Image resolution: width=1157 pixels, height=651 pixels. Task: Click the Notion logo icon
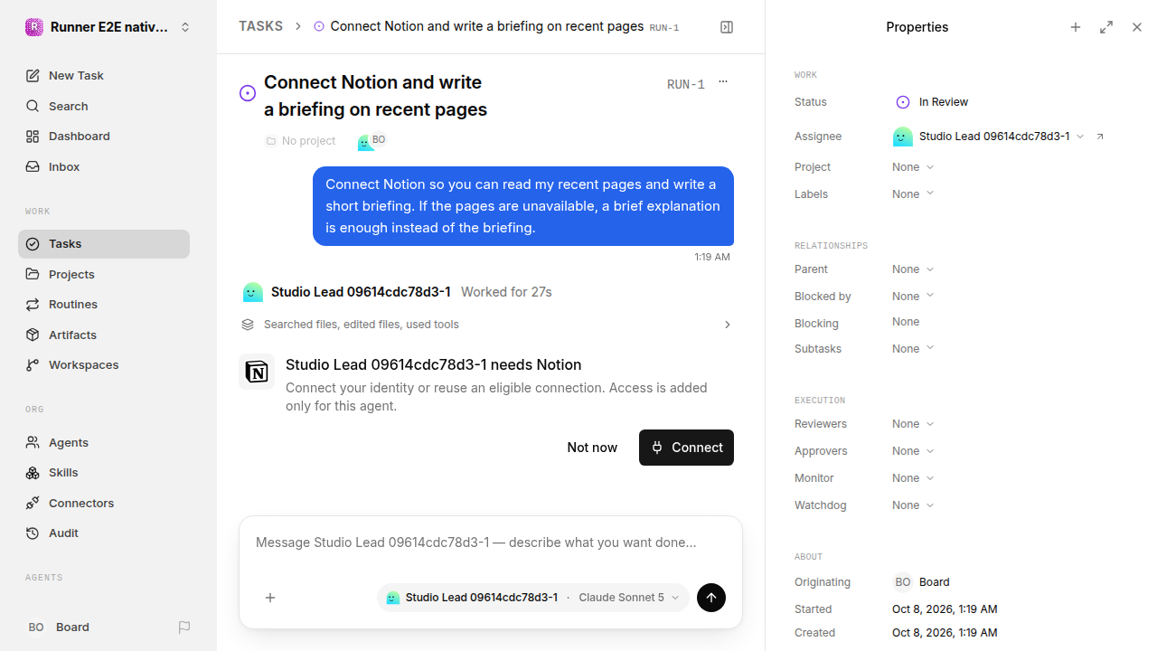[x=257, y=372]
